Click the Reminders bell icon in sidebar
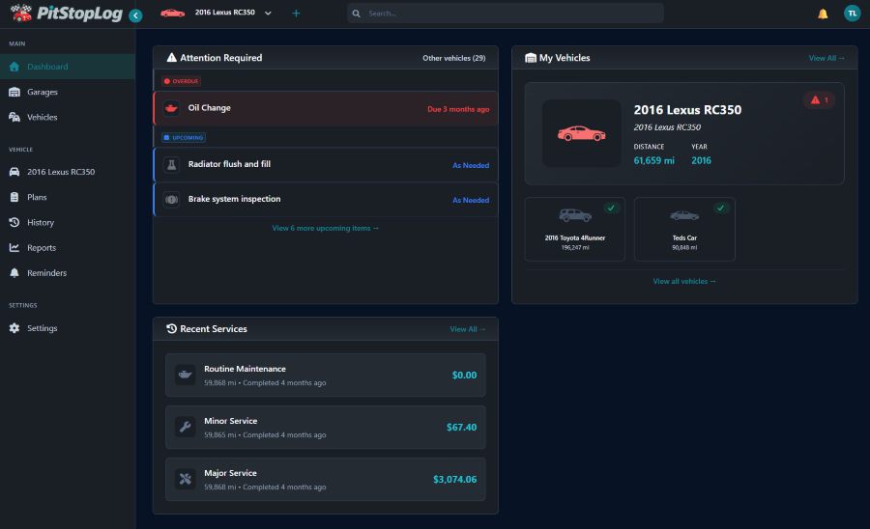Viewport: 870px width, 529px height. [14, 272]
